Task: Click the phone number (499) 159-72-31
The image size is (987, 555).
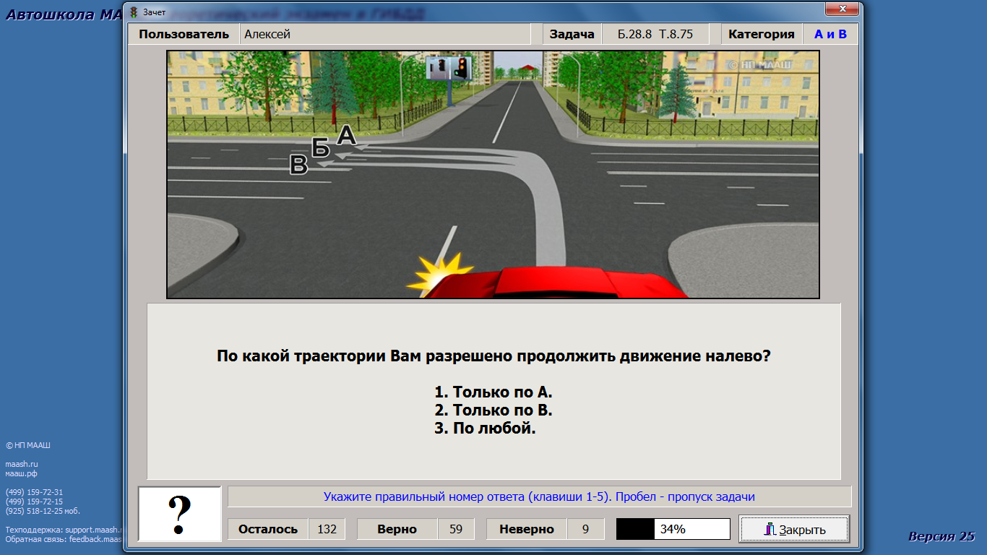Action: (x=34, y=492)
